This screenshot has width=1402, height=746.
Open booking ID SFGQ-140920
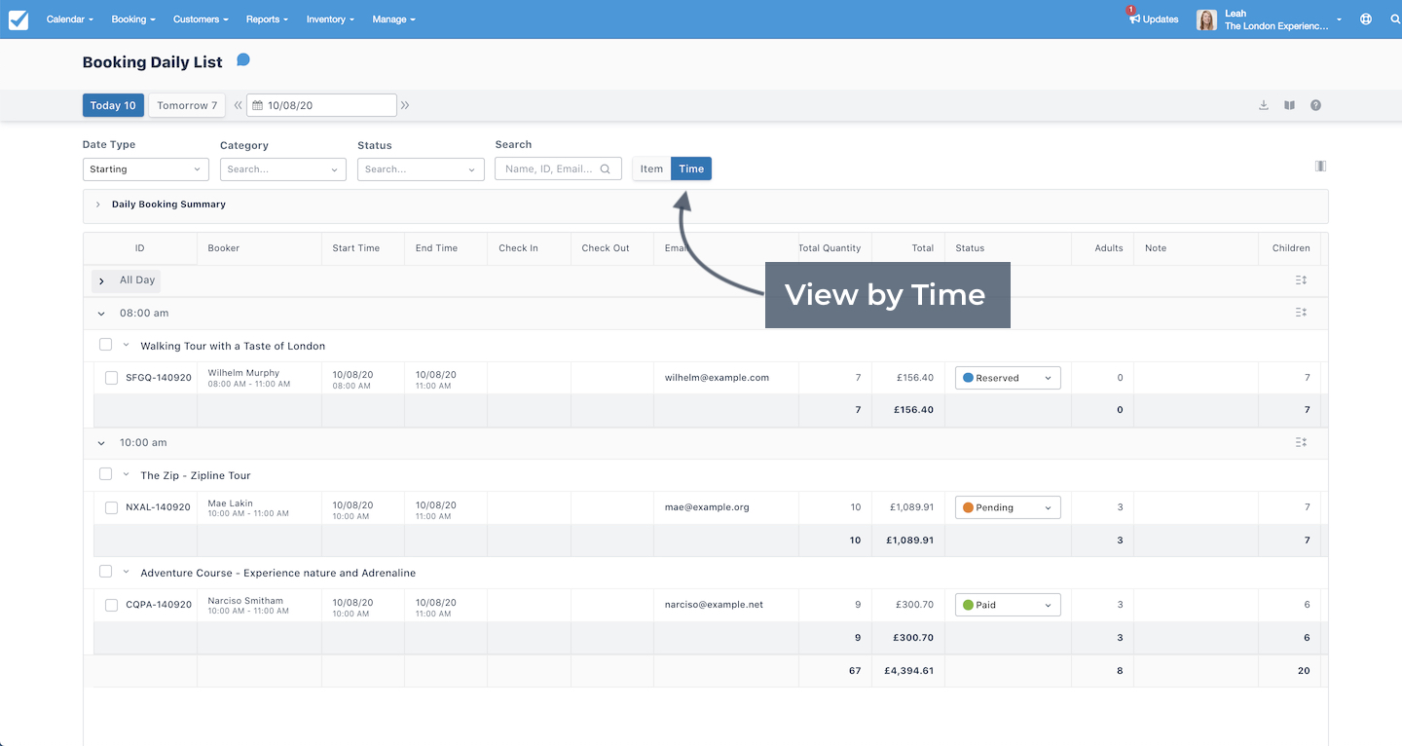159,378
